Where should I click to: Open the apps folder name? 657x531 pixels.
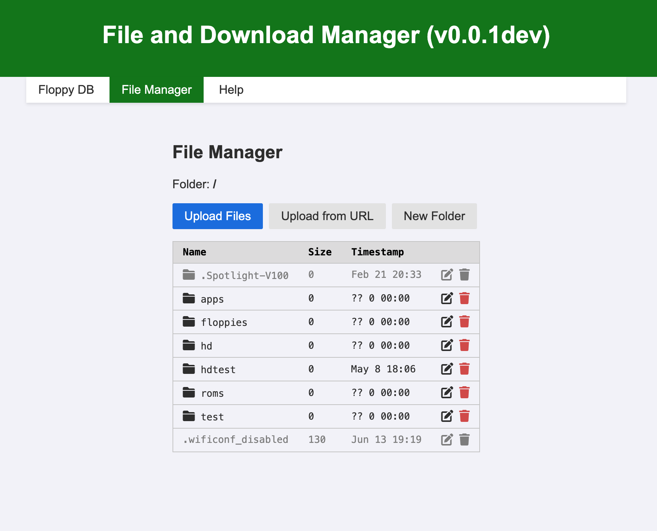tap(212, 299)
